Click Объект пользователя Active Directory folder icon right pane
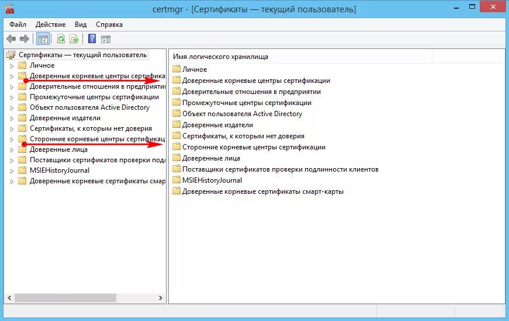The image size is (509, 321). (x=176, y=113)
